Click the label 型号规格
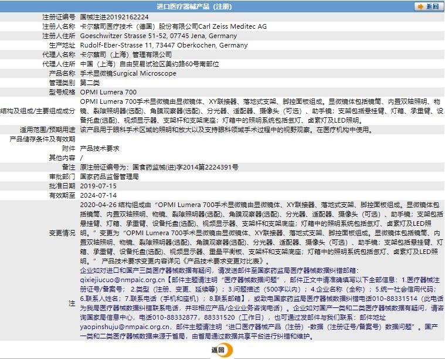The width and height of the screenshot is (445, 359). click(x=62, y=92)
